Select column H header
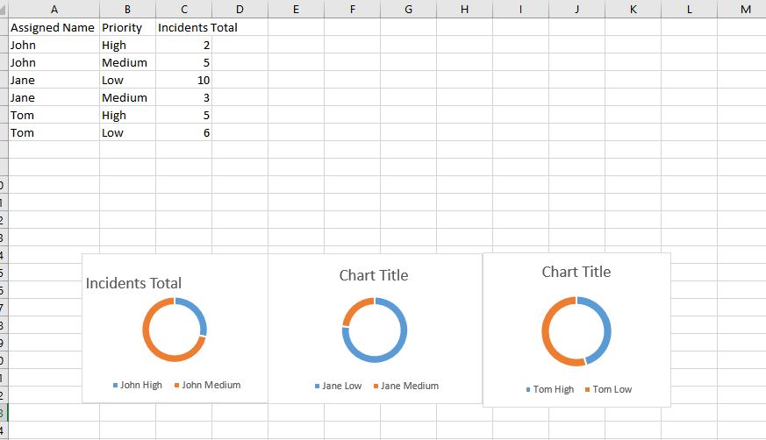The image size is (766, 440). [464, 10]
